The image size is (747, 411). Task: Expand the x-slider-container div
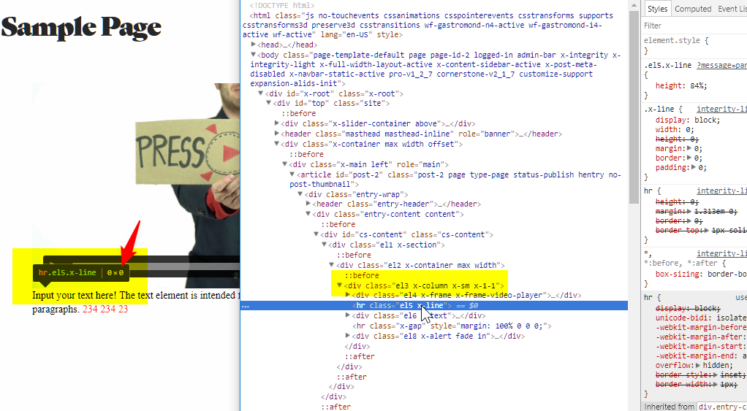277,123
